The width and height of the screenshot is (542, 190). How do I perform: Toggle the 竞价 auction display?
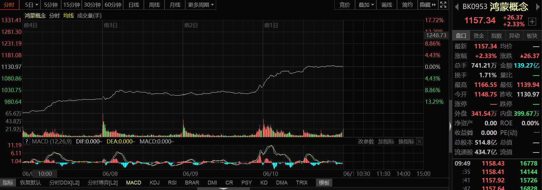tap(345, 5)
